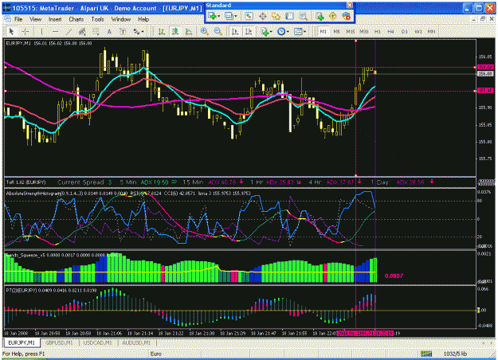Switch to H1 timeframe
498x360 pixels.
(378, 31)
